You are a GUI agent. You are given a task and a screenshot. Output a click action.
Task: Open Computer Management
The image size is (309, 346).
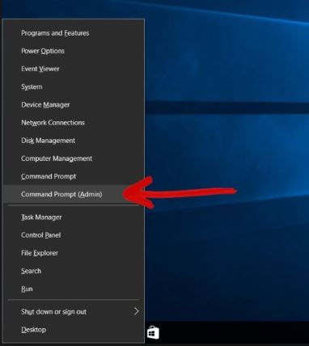coord(74,158)
